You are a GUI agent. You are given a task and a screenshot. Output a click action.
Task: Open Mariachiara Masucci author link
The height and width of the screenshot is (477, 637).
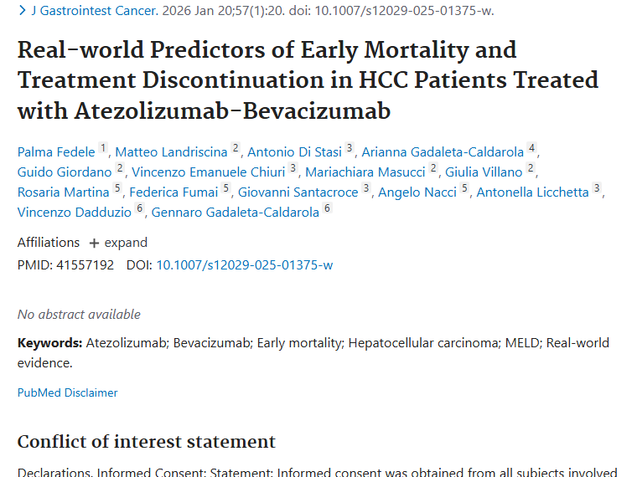pos(365,172)
